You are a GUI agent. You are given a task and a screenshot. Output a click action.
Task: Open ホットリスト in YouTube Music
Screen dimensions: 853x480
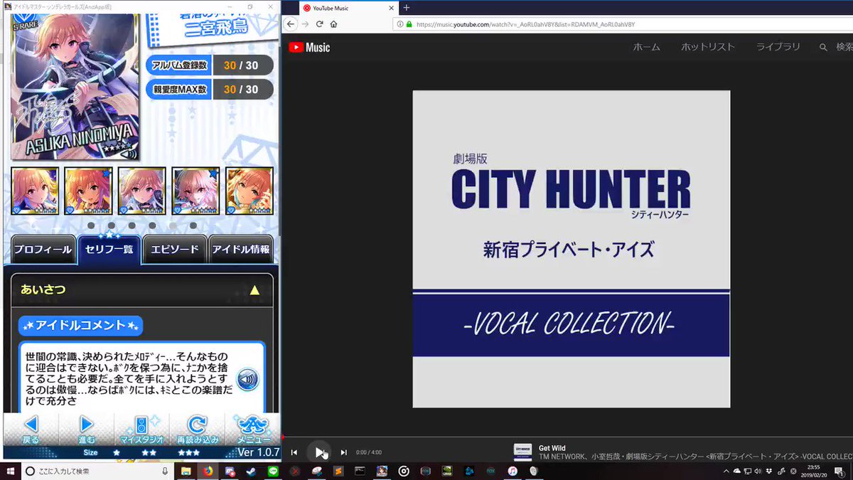point(708,47)
